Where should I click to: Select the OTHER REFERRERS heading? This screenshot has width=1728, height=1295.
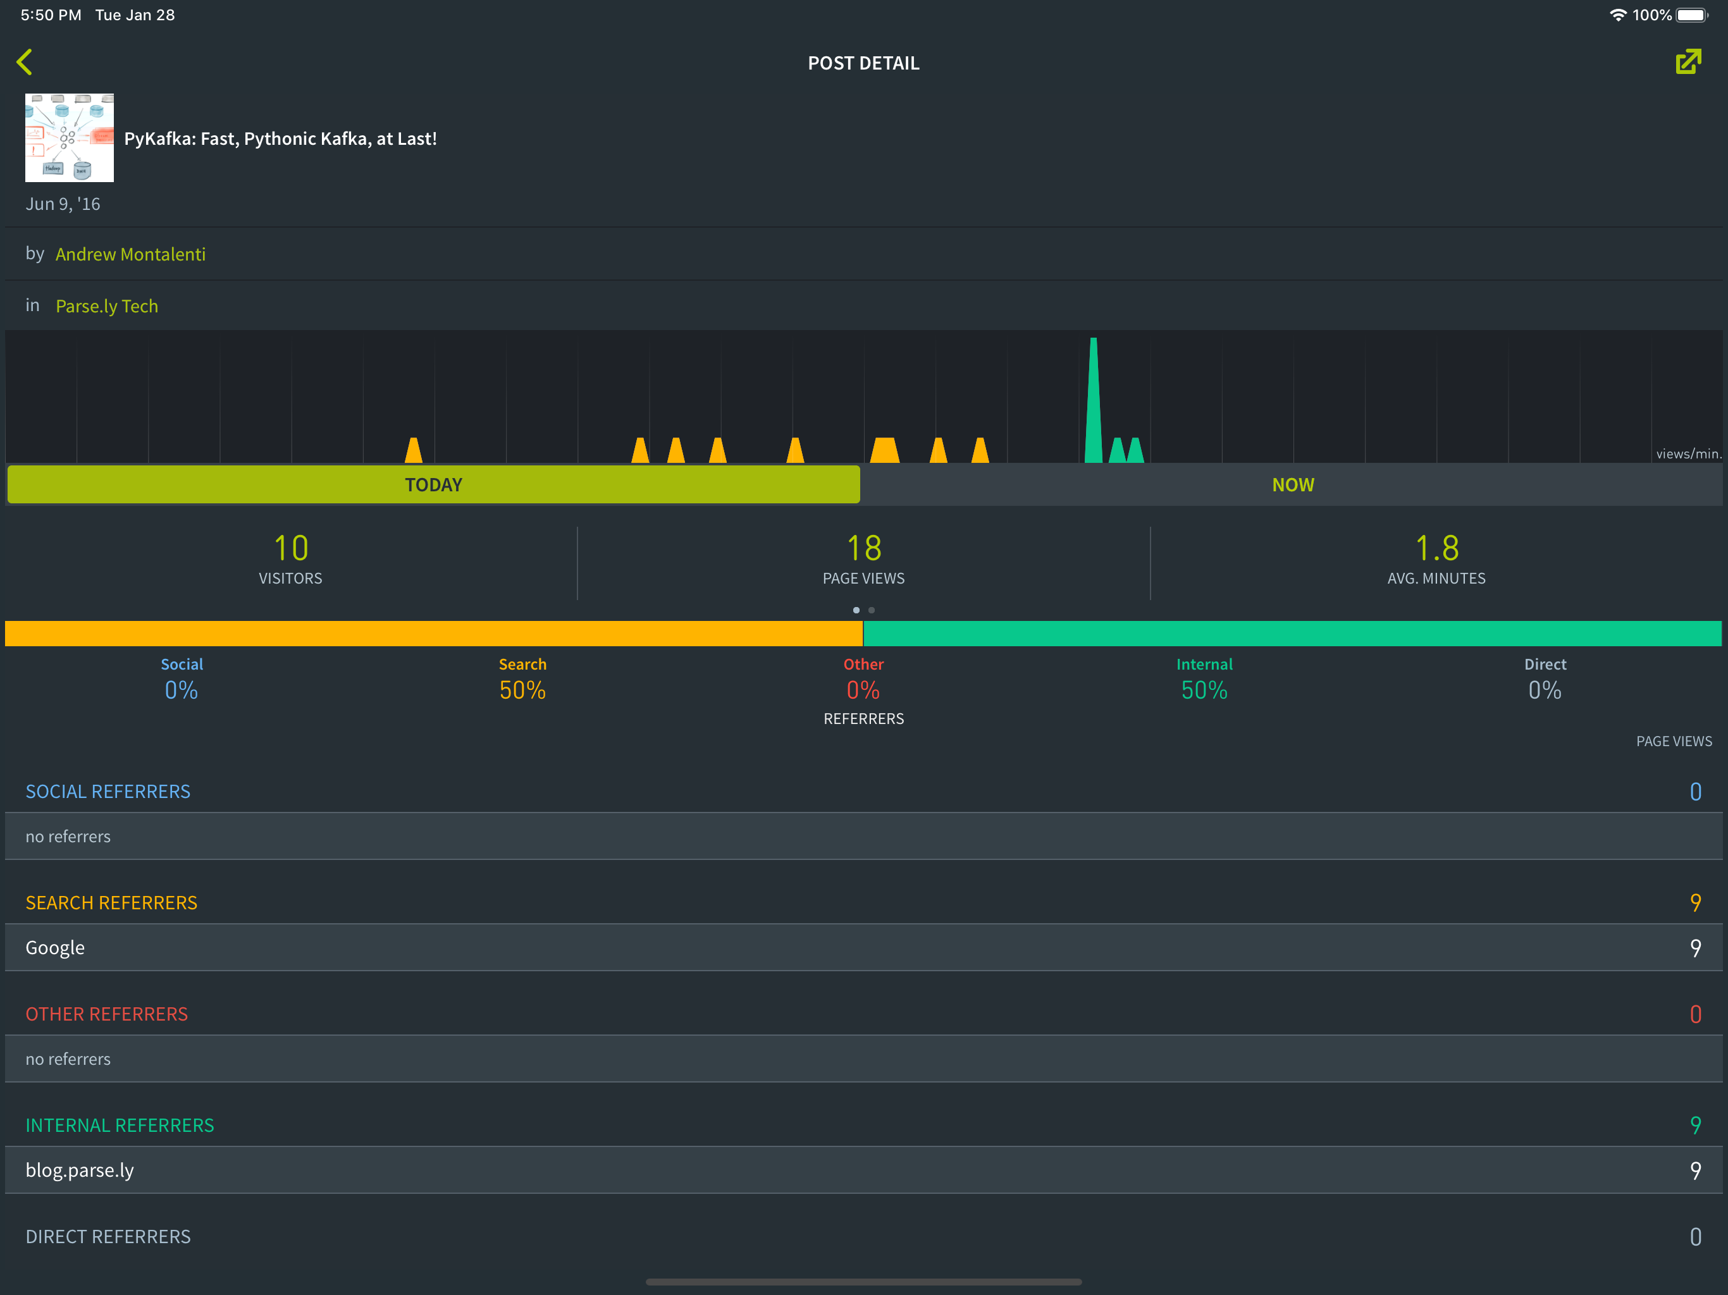tap(107, 1014)
